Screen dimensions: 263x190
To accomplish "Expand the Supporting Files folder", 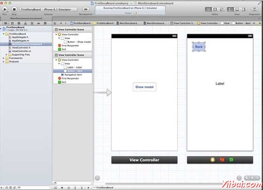I will pyautogui.click(x=7, y=54).
